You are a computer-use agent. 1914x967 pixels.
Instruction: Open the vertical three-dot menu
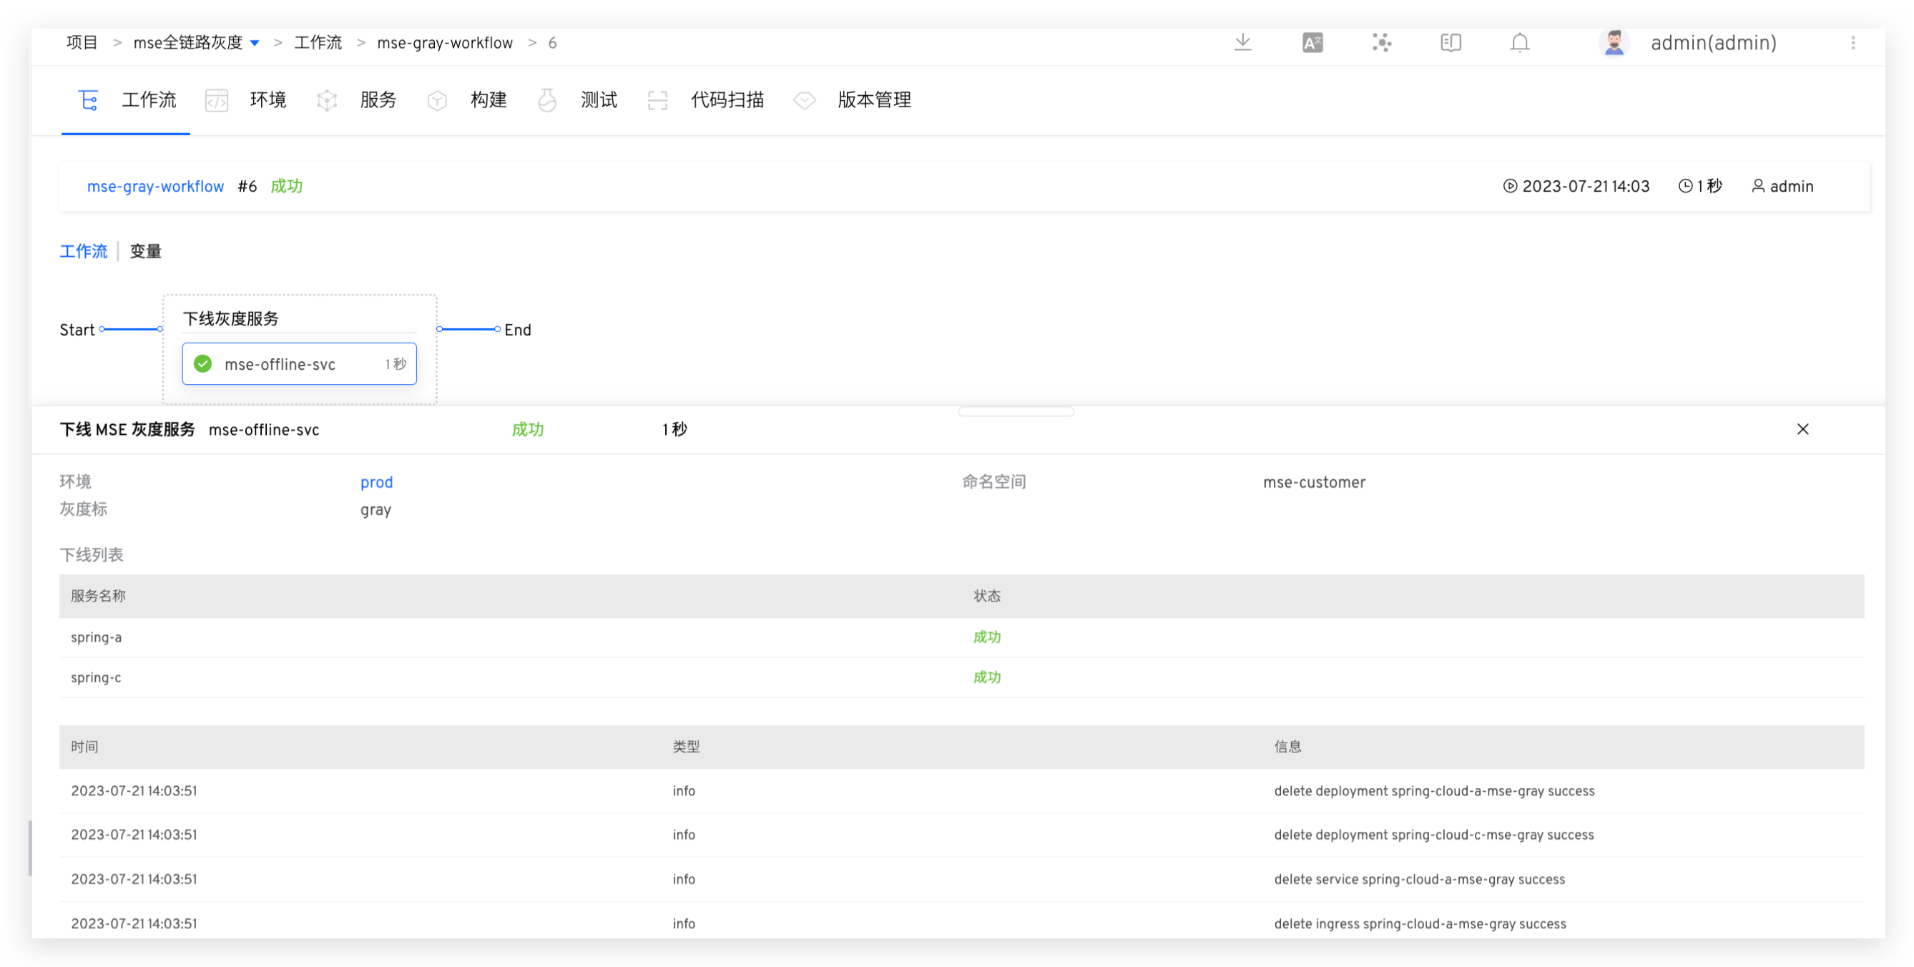1853,43
